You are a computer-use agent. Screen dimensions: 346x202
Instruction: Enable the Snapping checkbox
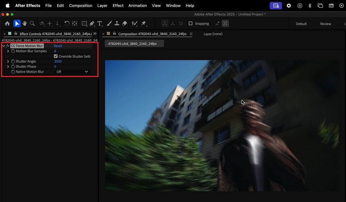191,23
